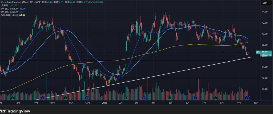The image size is (273, 114).
Task: Click the +0.43 (+0.65%) change value
Action: 95,2
